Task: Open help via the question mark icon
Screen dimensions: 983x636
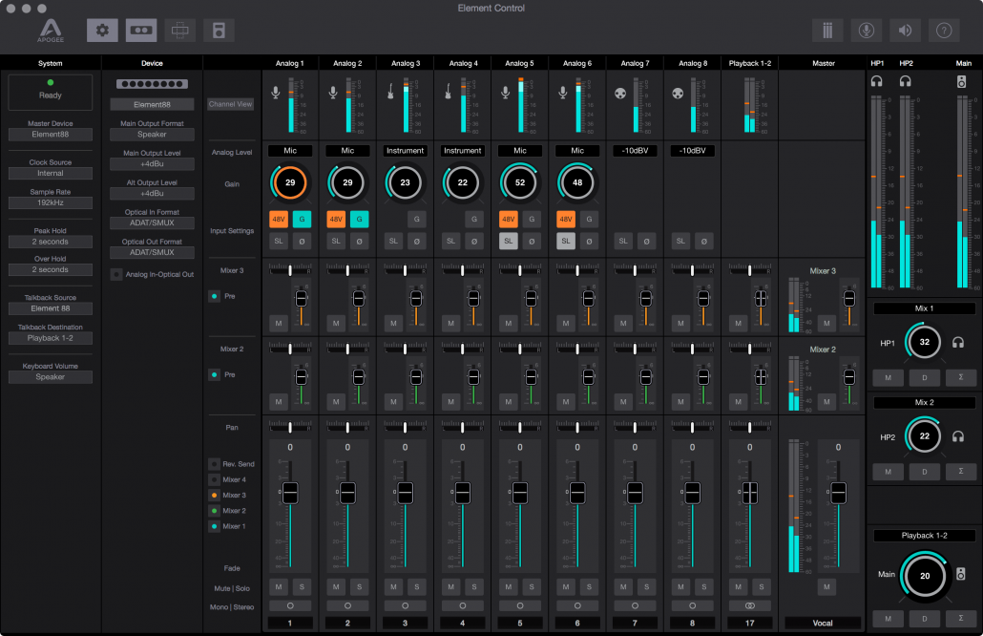Action: 943,30
